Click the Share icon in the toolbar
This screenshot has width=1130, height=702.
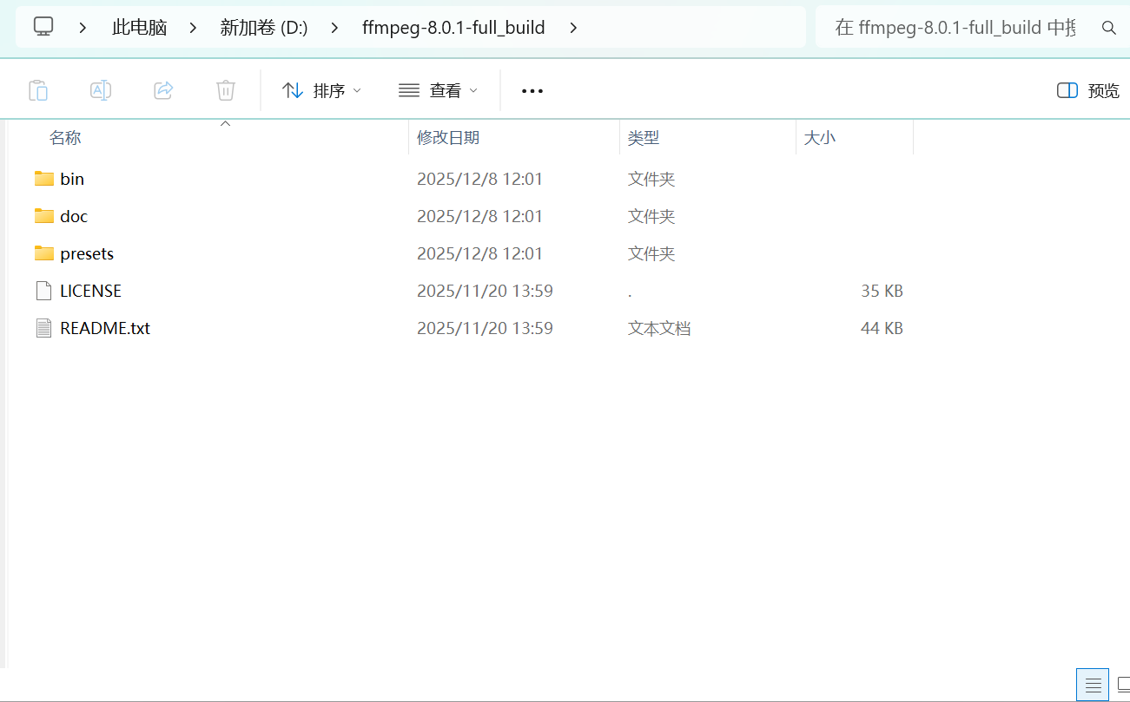click(163, 90)
